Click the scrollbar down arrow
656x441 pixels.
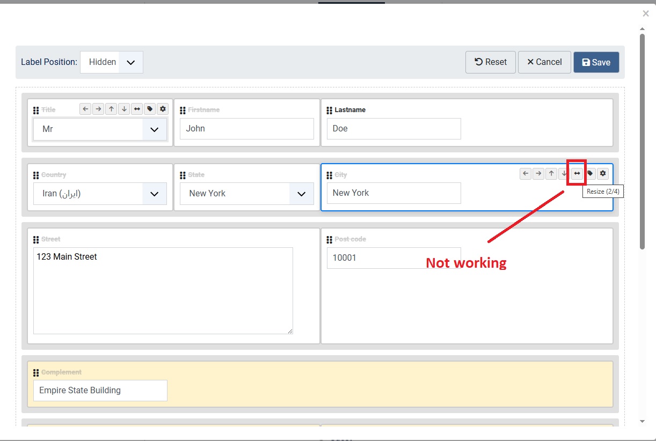[x=642, y=422]
